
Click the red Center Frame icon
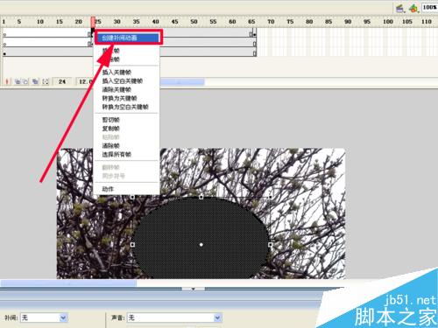(7, 81)
